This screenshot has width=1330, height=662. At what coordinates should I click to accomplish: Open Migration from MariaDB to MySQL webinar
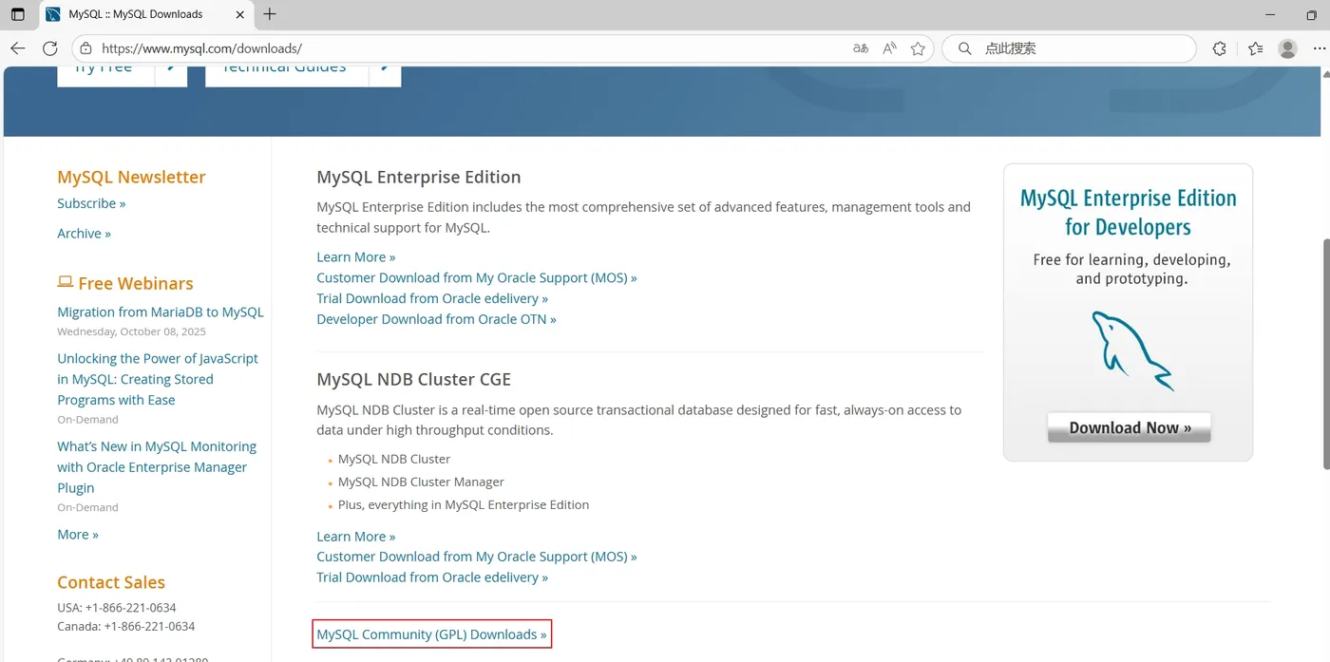pos(161,312)
